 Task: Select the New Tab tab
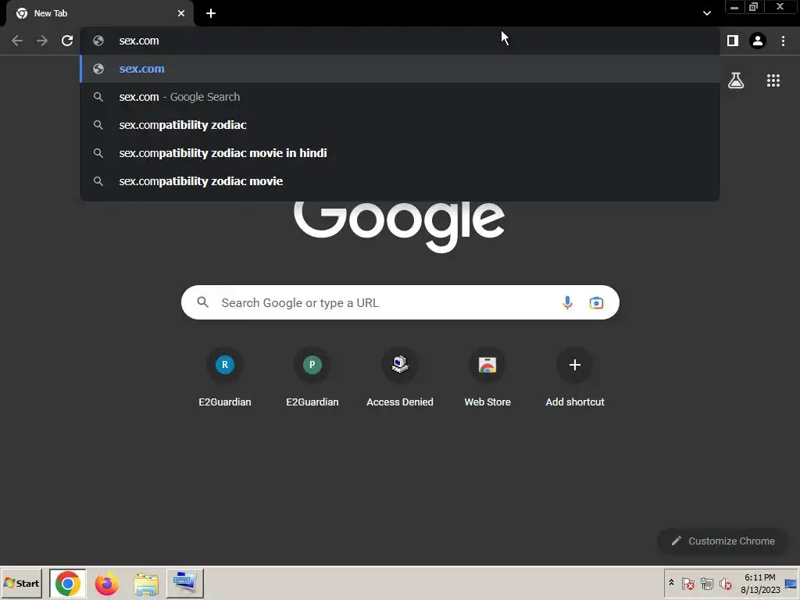point(100,13)
